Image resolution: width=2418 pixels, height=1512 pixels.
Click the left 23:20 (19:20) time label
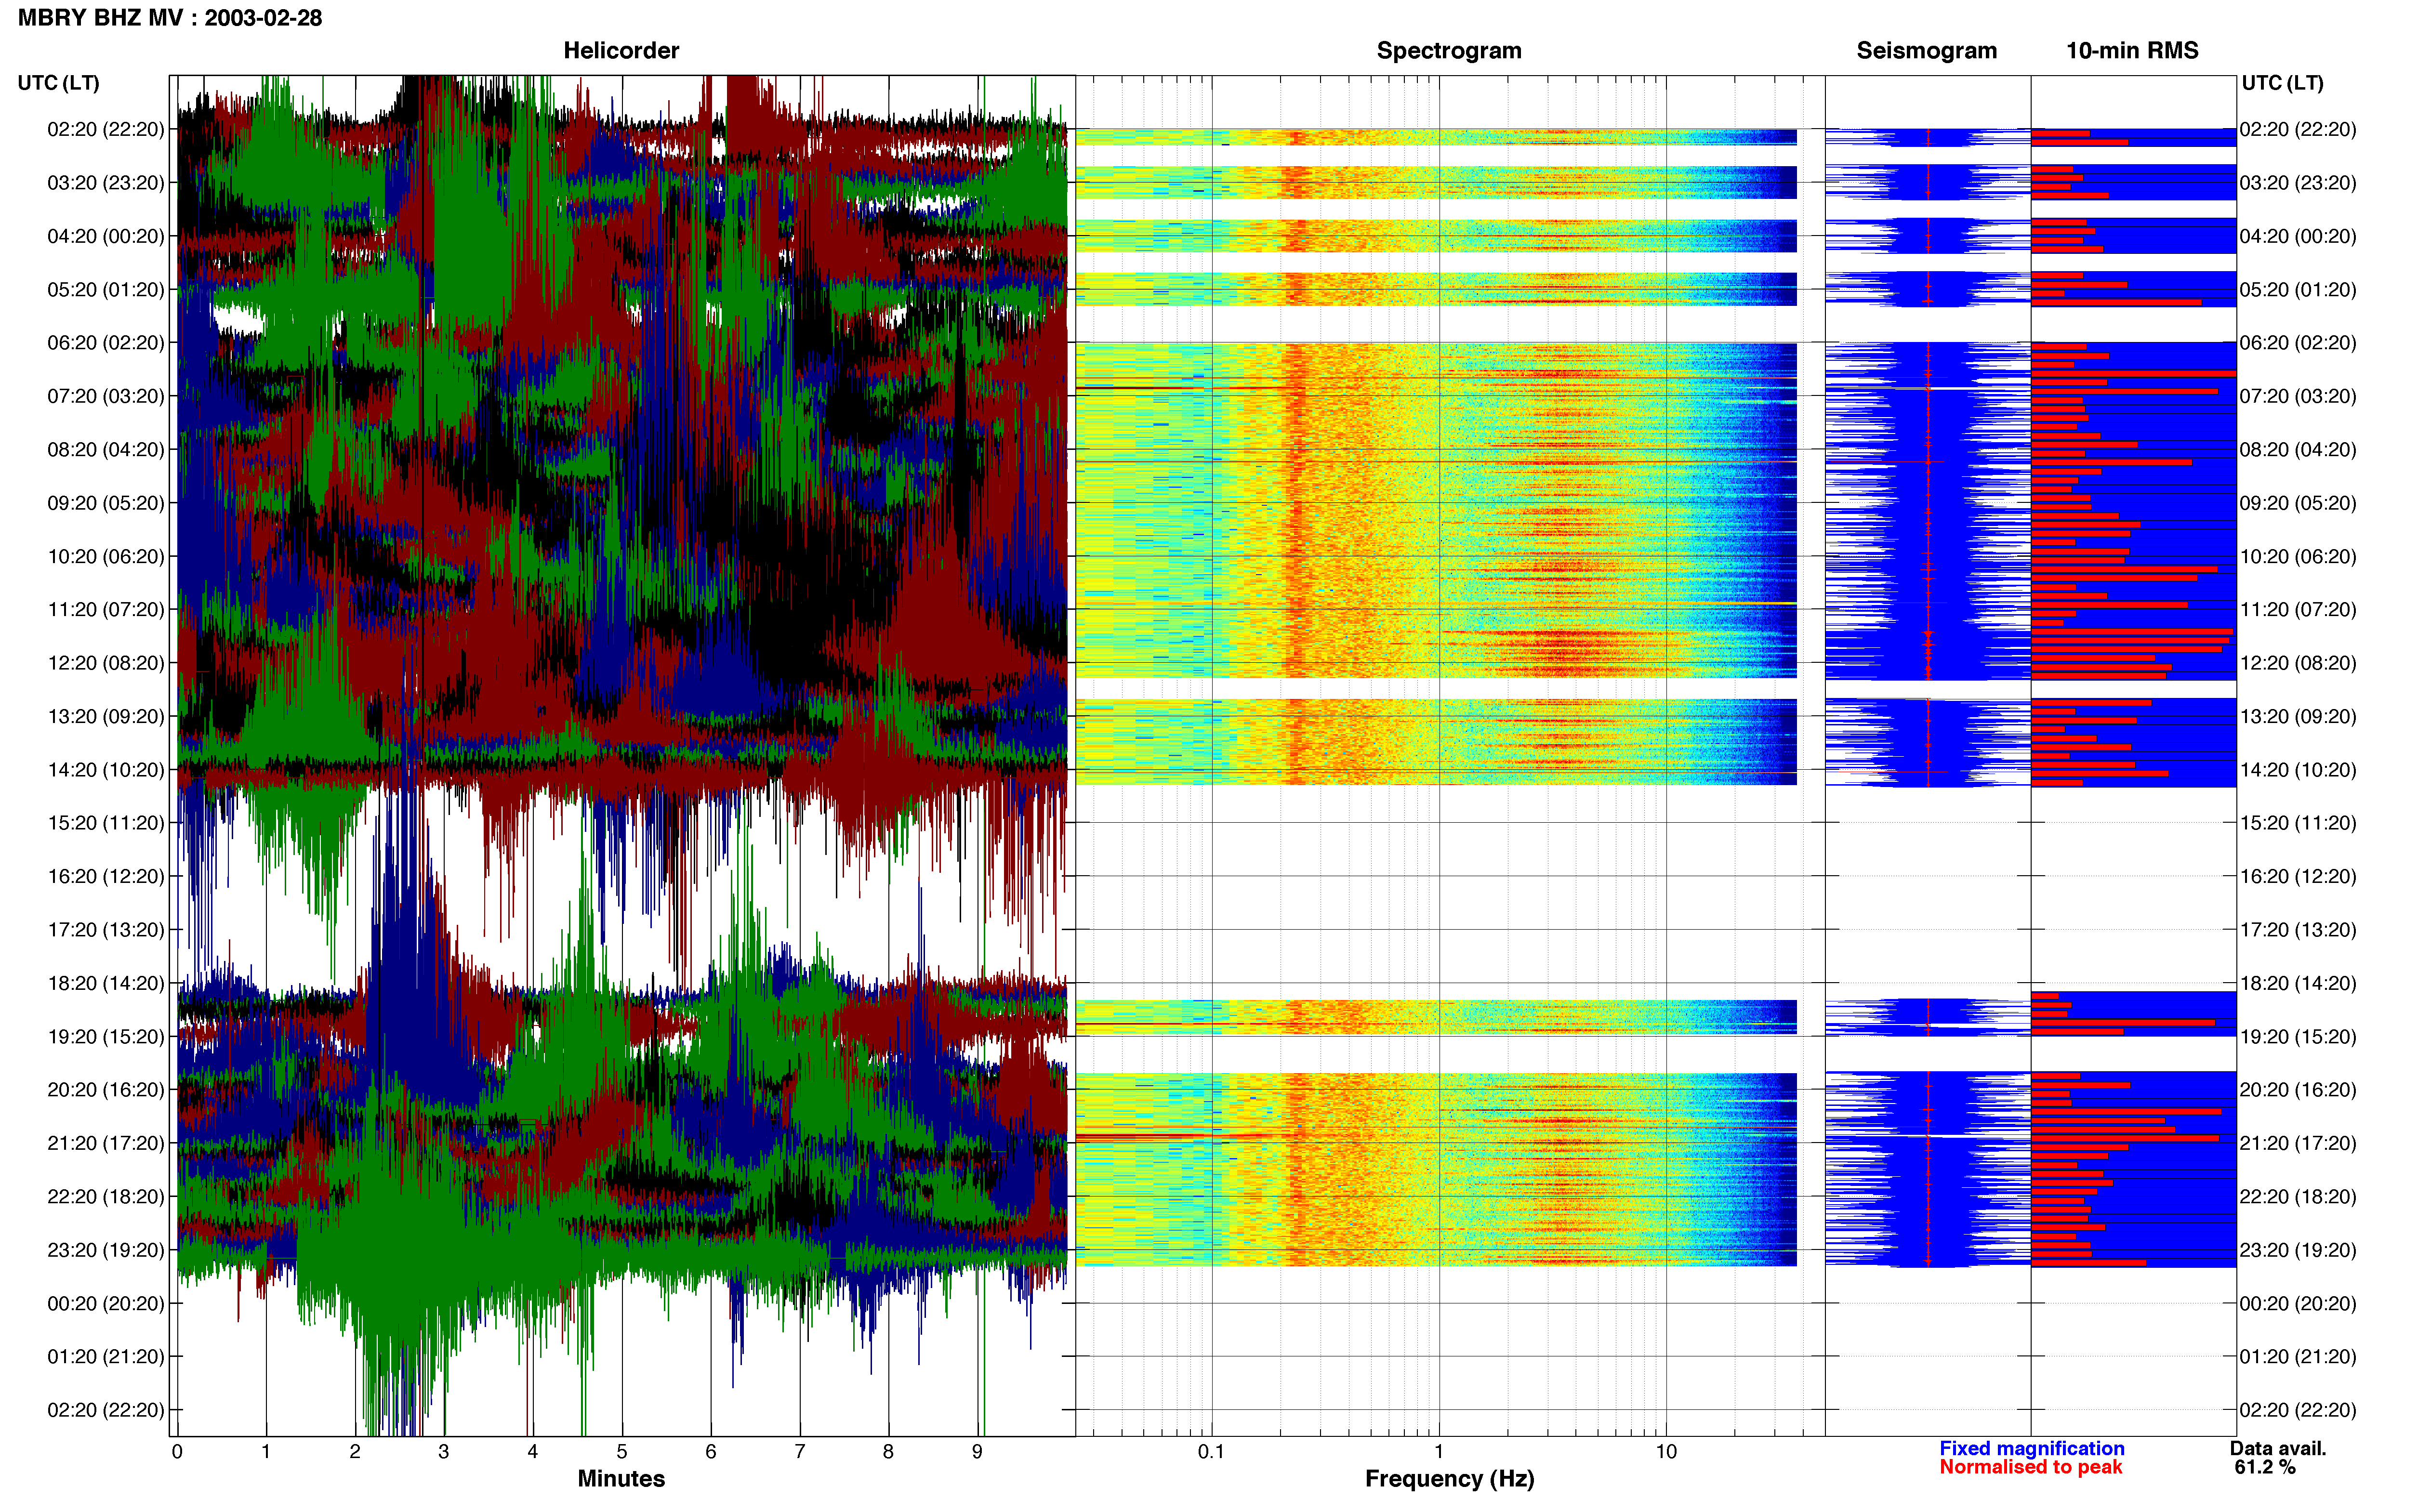(106, 1250)
